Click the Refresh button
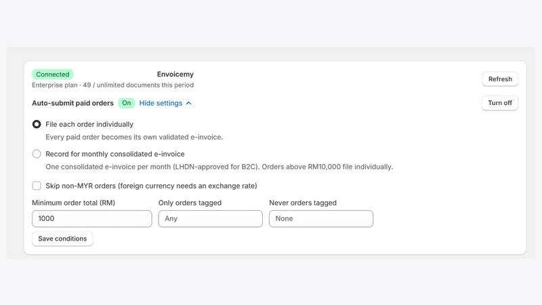 point(500,79)
